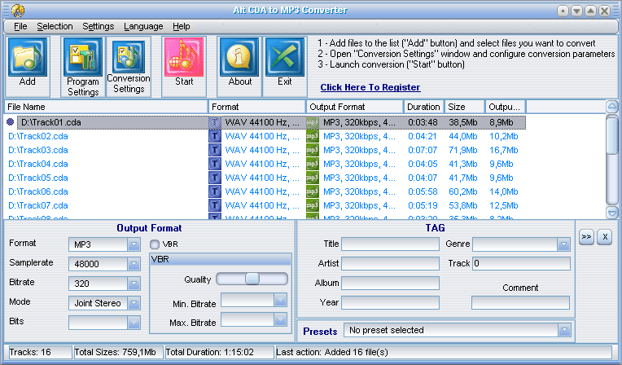Screen dimensions: 622x365
Task: Sort by the Duration column header
Action: tap(423, 107)
